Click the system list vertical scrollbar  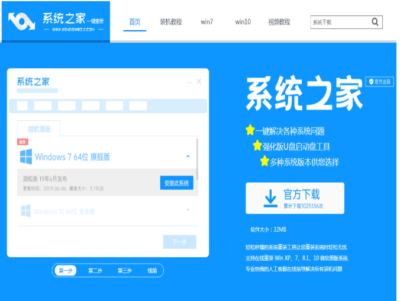click(197, 159)
